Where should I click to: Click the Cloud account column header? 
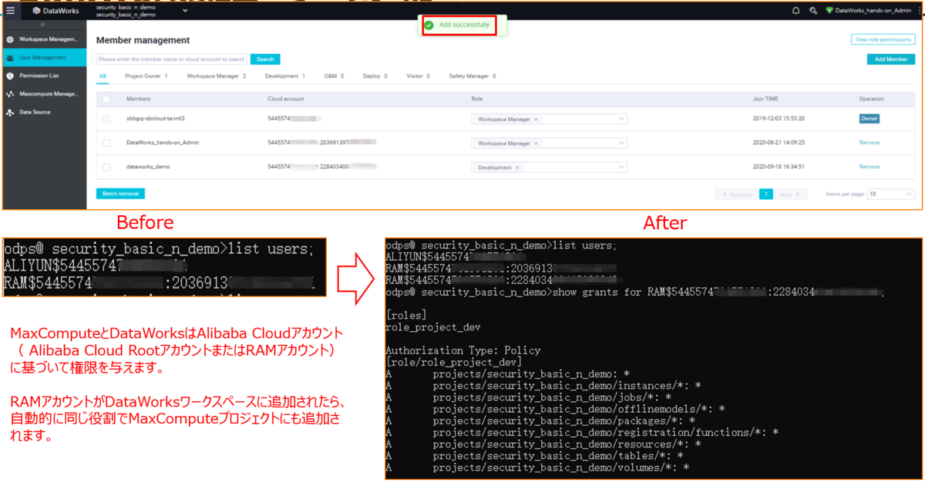(286, 99)
